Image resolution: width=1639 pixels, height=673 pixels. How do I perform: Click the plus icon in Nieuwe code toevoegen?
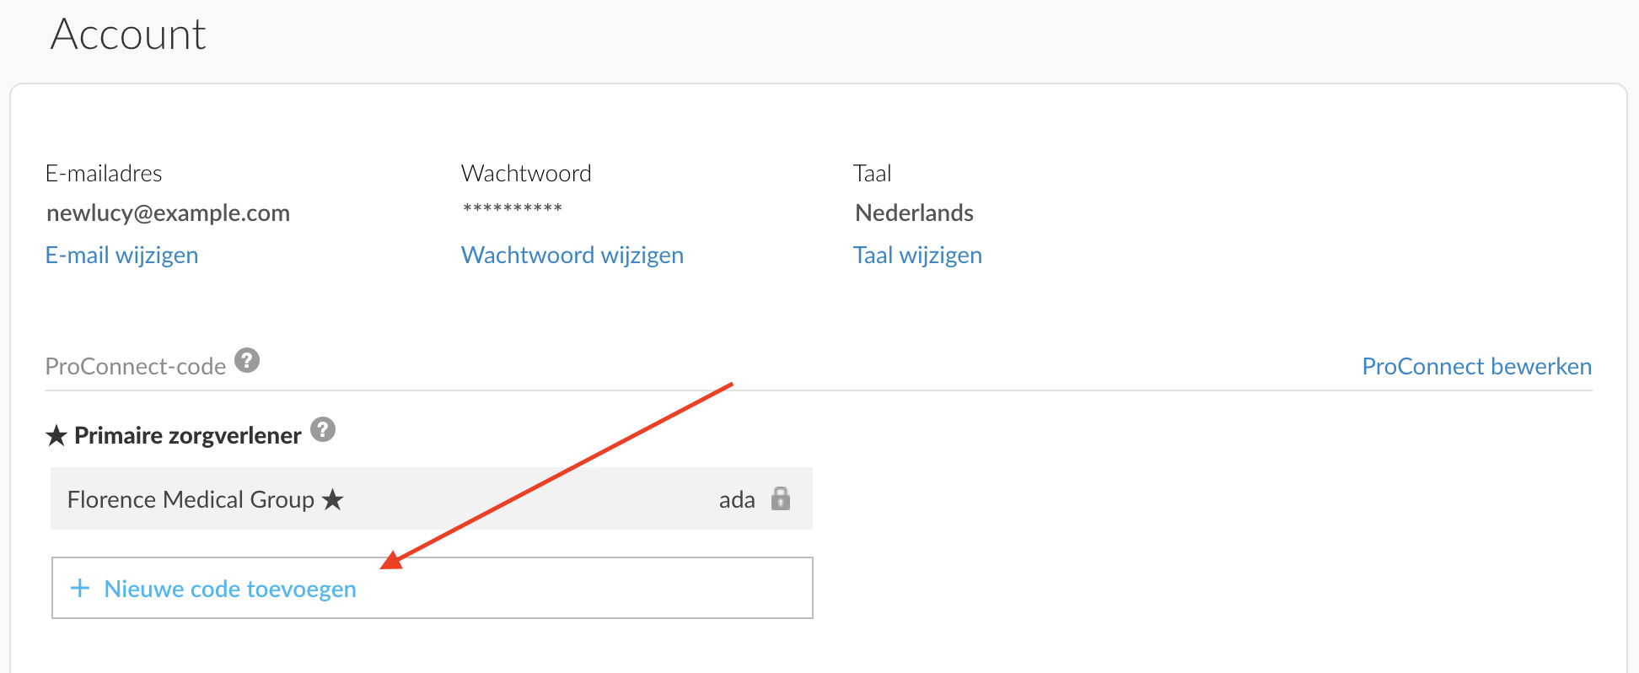click(x=80, y=588)
